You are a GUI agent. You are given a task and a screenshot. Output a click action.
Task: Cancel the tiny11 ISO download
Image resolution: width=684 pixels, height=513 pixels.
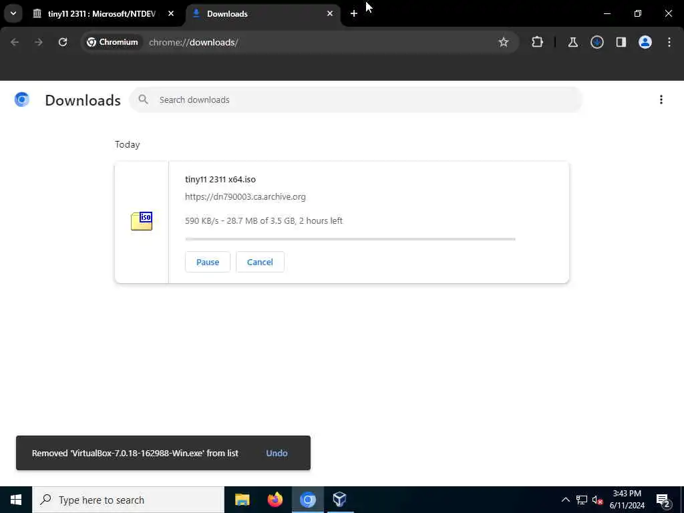260,262
